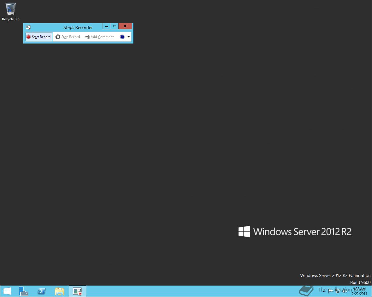Launch Server Manager from the taskbar
Screen dimensions: 372x297
24,291
